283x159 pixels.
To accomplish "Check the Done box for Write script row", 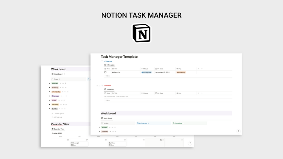I will [105, 72].
